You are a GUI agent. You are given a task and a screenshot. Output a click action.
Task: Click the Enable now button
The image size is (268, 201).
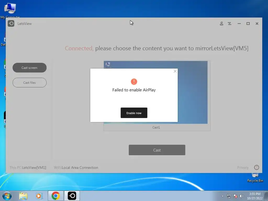[x=134, y=113]
